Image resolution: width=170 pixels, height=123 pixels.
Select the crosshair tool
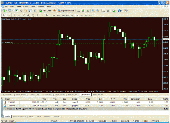(x=9, y=15)
